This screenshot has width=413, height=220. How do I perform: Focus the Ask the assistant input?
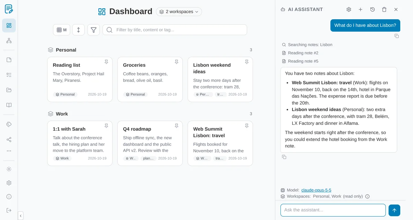coord(333,210)
